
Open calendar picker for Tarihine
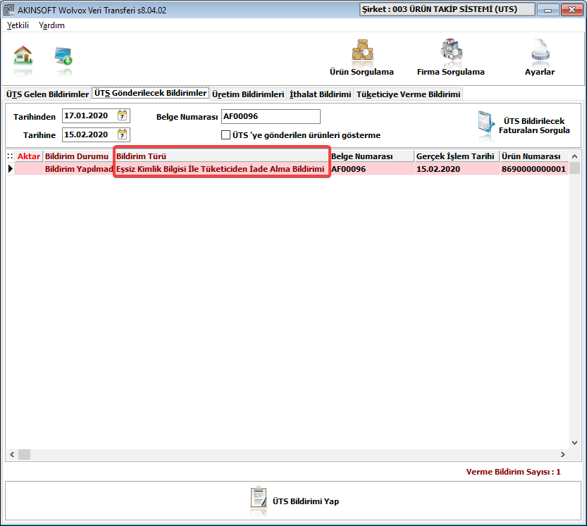(x=122, y=134)
